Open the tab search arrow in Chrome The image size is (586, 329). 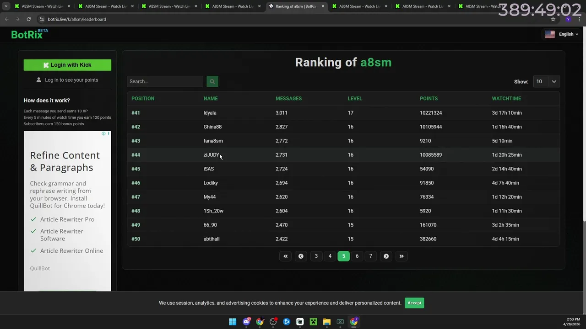pyautogui.click(x=6, y=6)
